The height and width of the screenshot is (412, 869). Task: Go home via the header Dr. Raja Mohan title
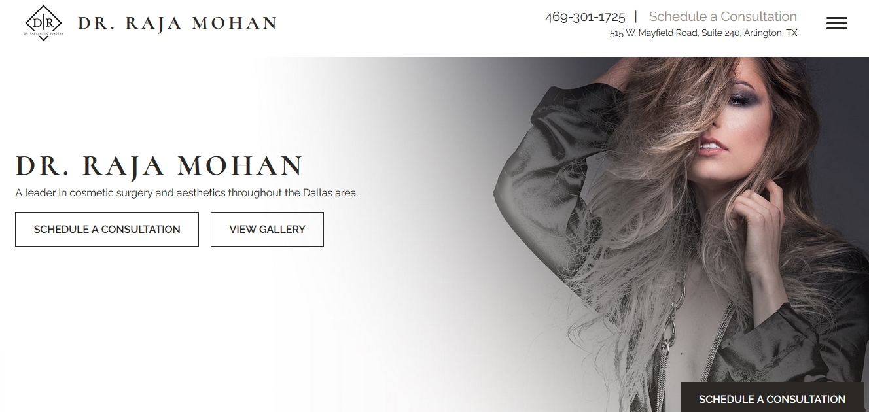177,24
